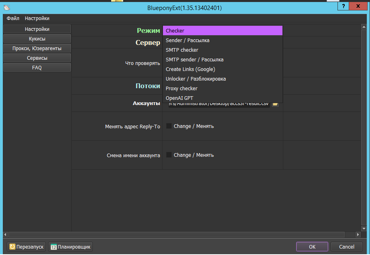Screen dimensions: 370x255
Task: Click the help question mark button
Action: (x=344, y=6)
